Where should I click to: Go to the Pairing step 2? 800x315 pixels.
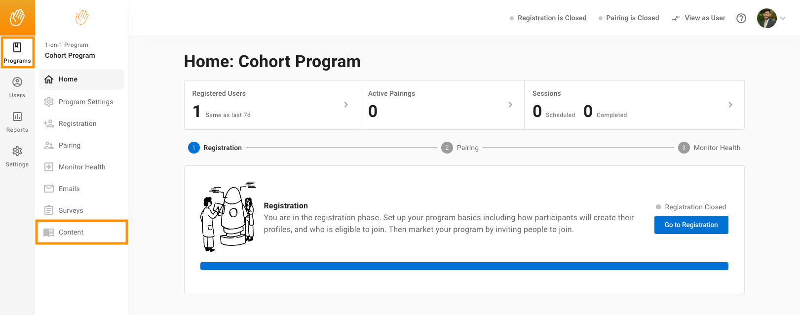[x=460, y=148]
